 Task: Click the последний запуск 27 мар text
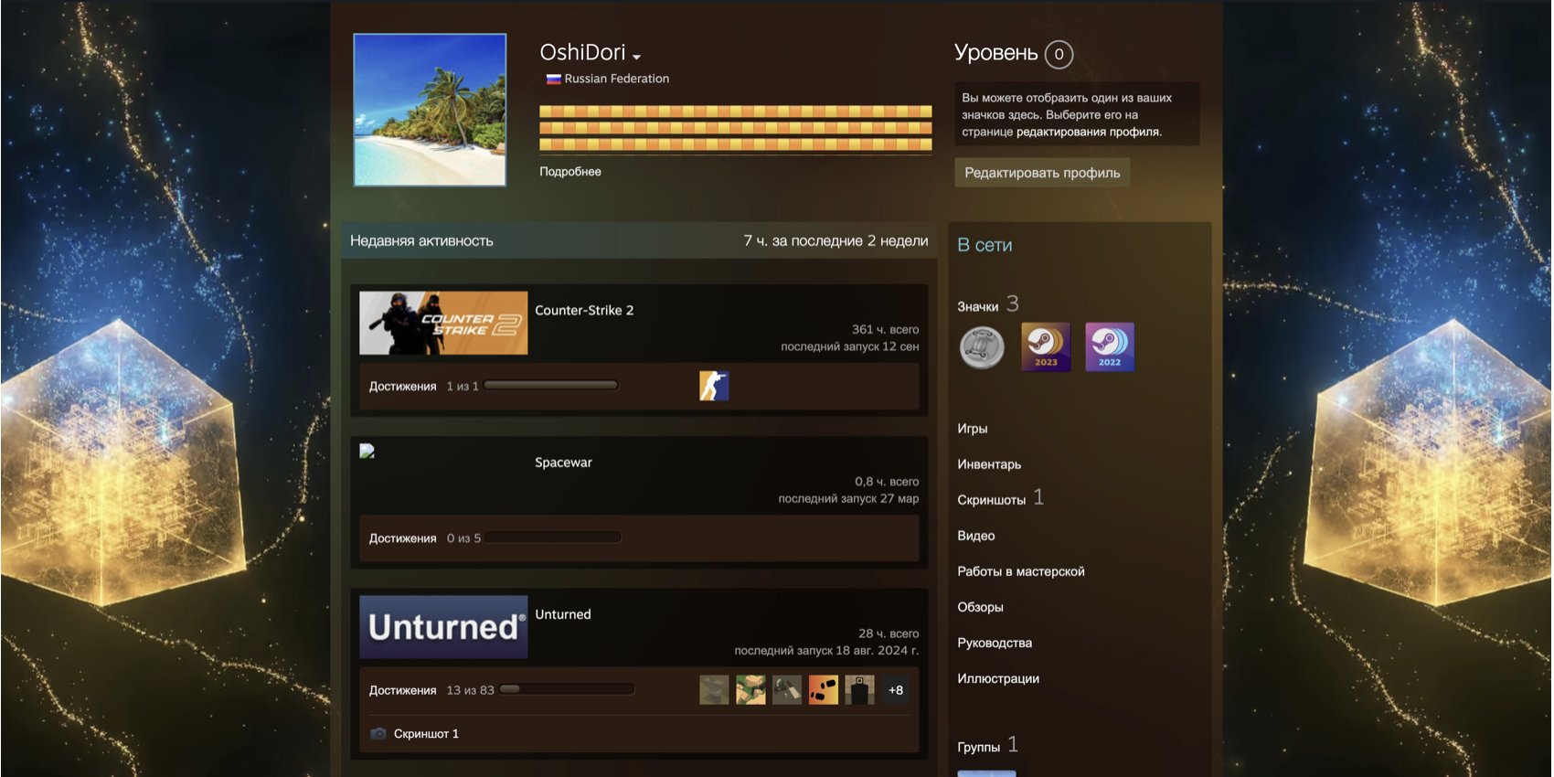click(x=848, y=498)
